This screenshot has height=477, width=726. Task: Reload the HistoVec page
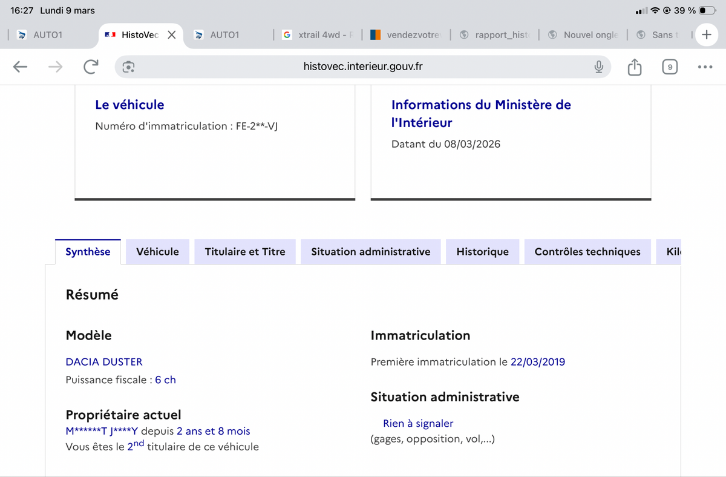pyautogui.click(x=91, y=67)
